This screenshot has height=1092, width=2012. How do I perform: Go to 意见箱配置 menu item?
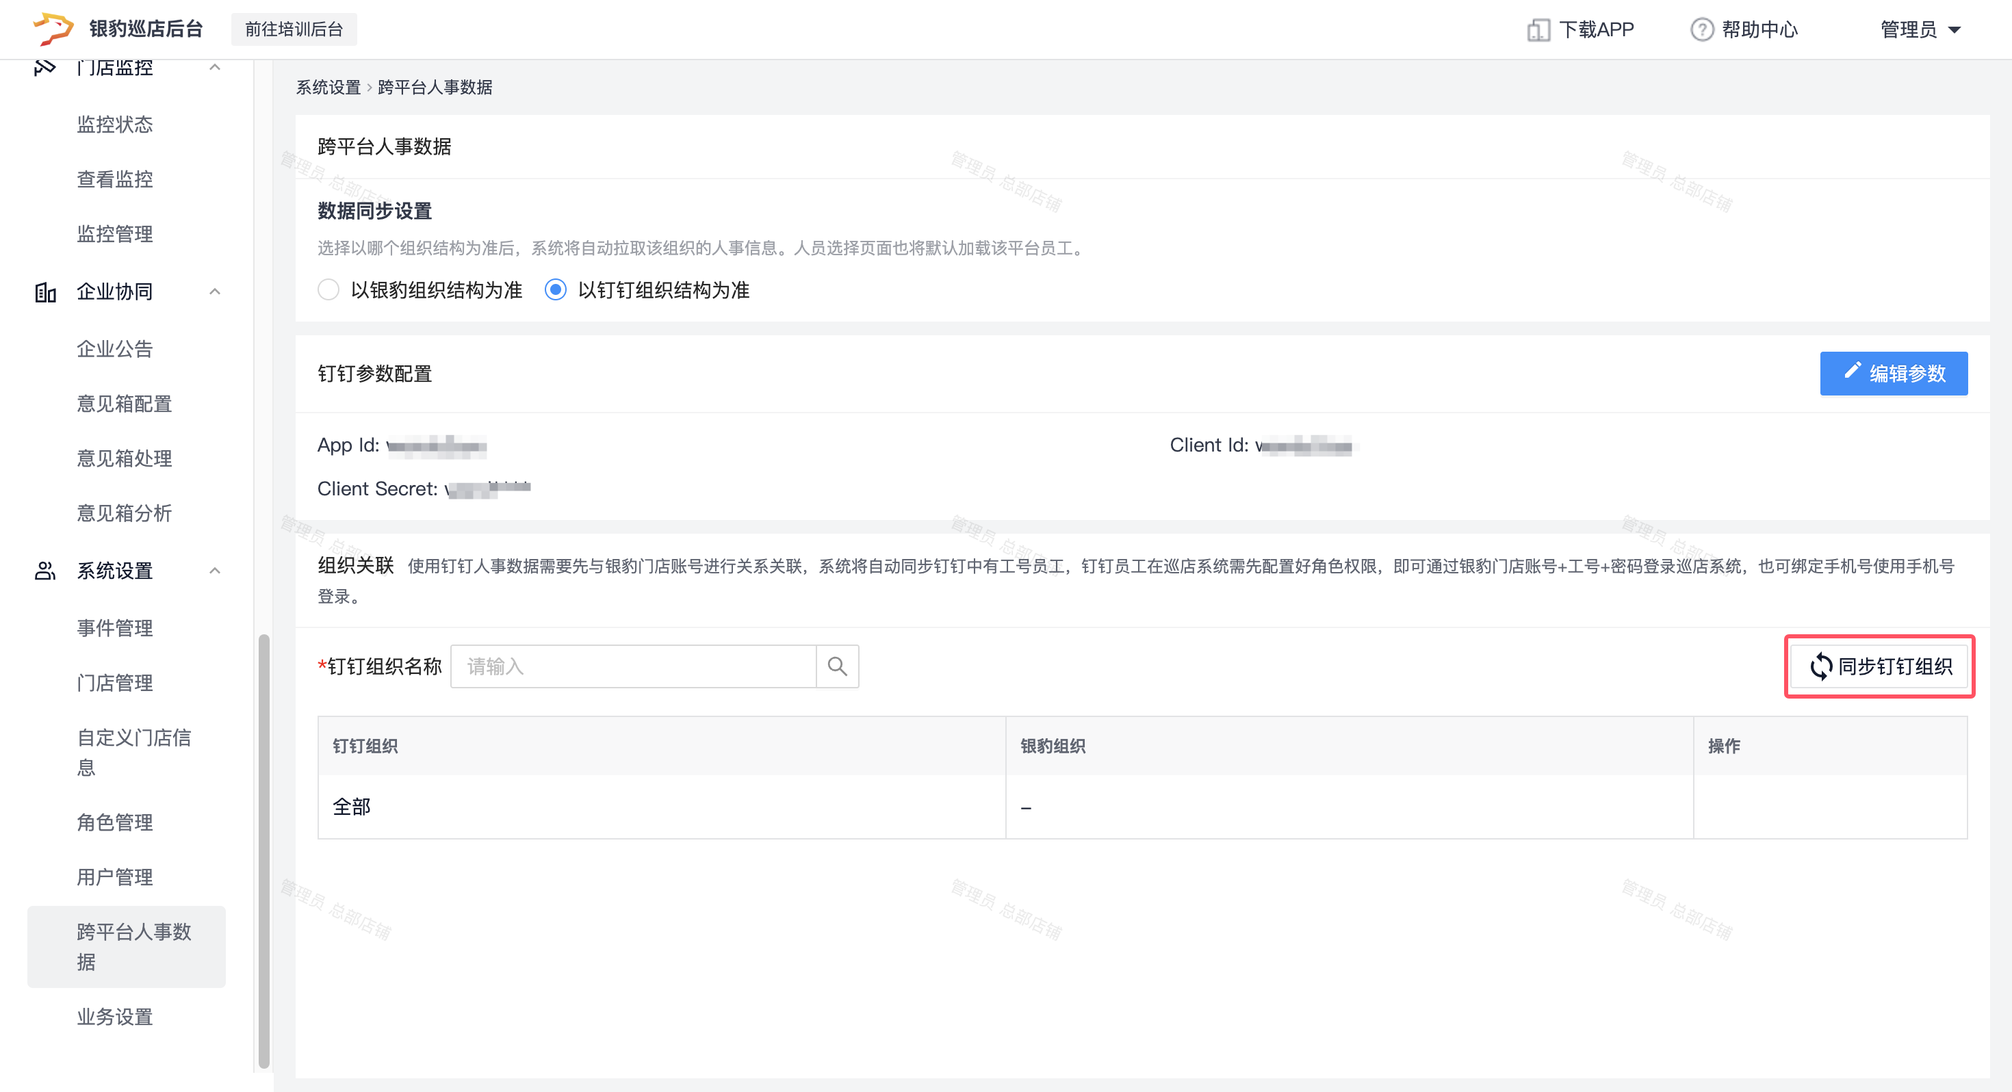[x=124, y=404]
